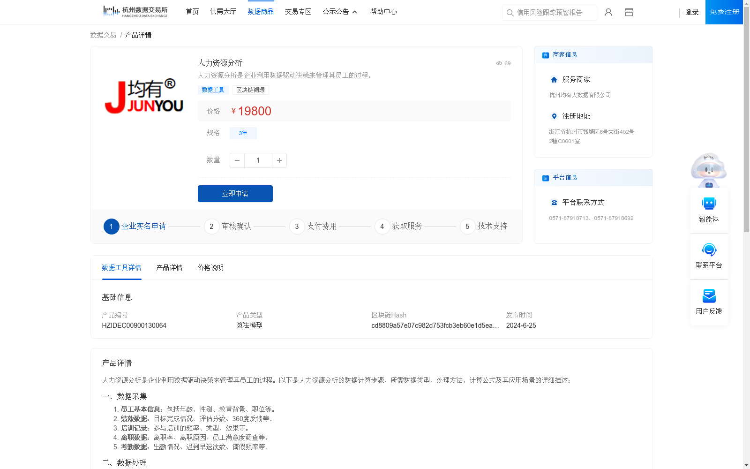Image resolution: width=750 pixels, height=469 pixels.
Task: Increase quantity with the plus button
Action: click(x=279, y=160)
